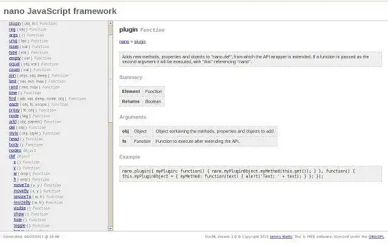Click 'Function to execute after extending' description
Viewport: 388px width, 243px height.
coord(197,142)
